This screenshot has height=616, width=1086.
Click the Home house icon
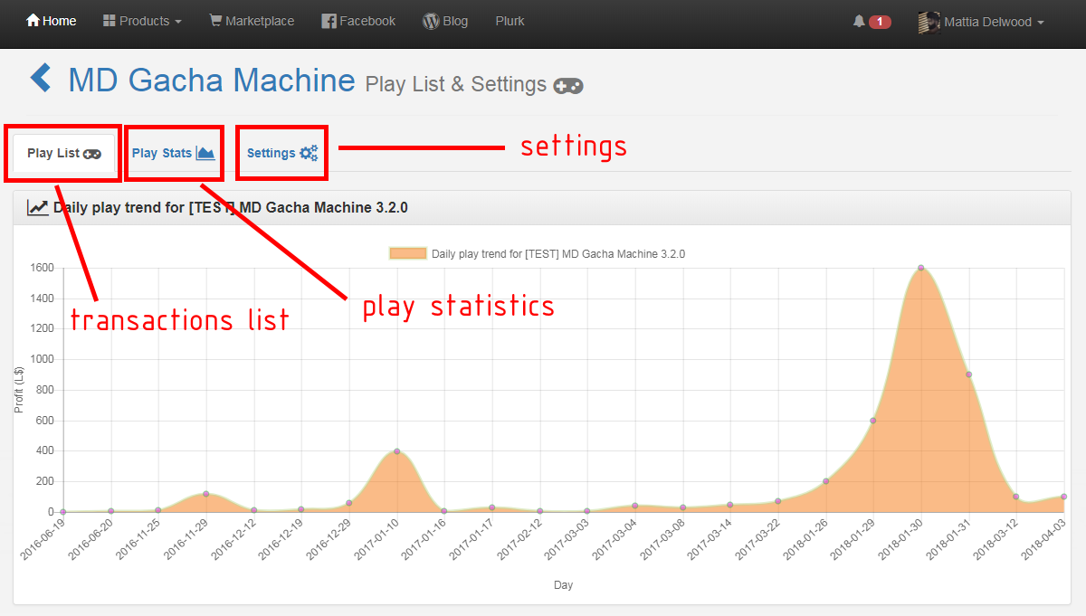33,21
